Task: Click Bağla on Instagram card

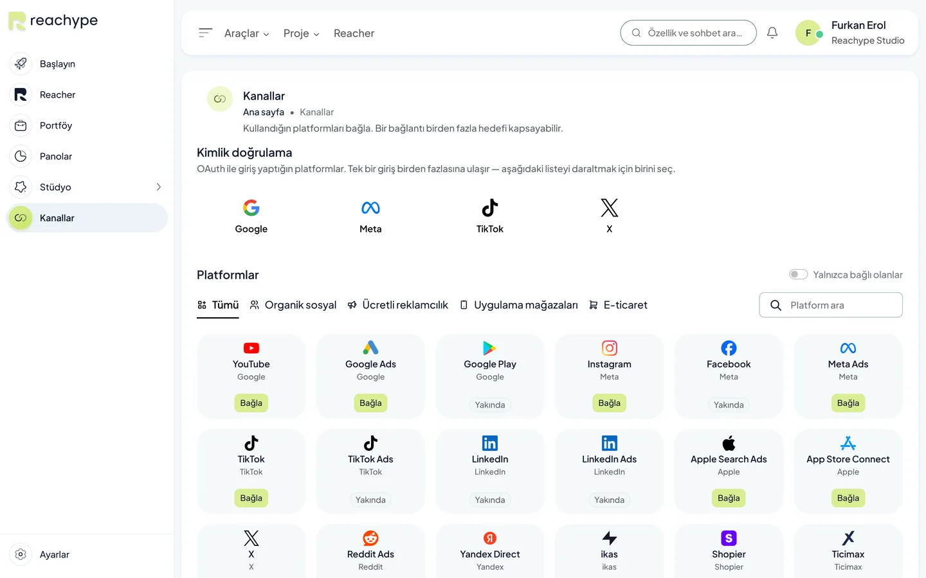Action: pyautogui.click(x=610, y=403)
